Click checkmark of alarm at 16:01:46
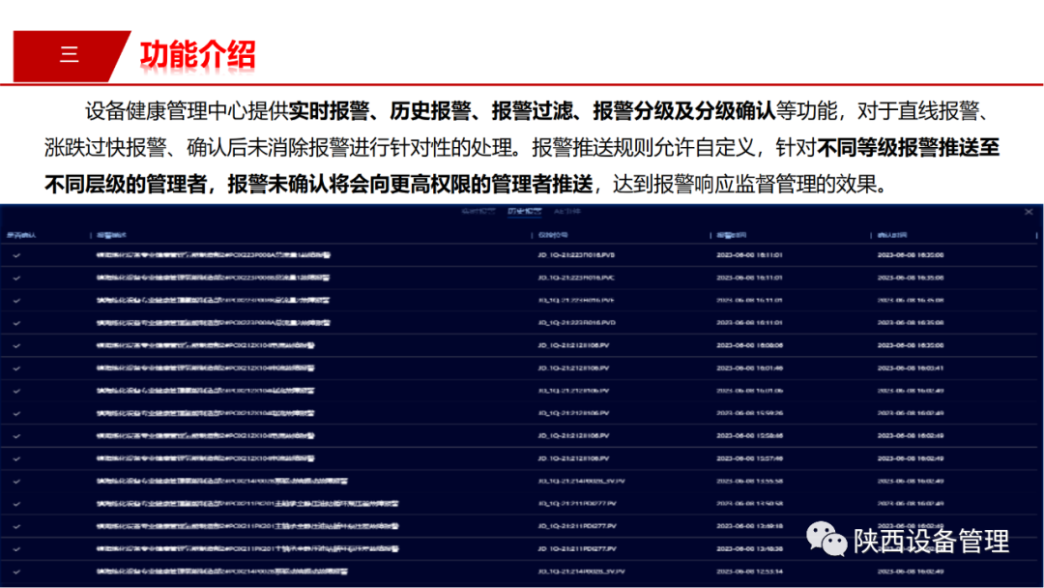1044x588 pixels. tap(16, 368)
